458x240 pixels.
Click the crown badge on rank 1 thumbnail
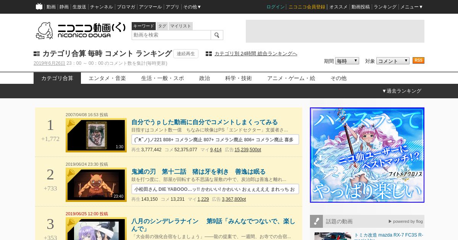point(71,123)
